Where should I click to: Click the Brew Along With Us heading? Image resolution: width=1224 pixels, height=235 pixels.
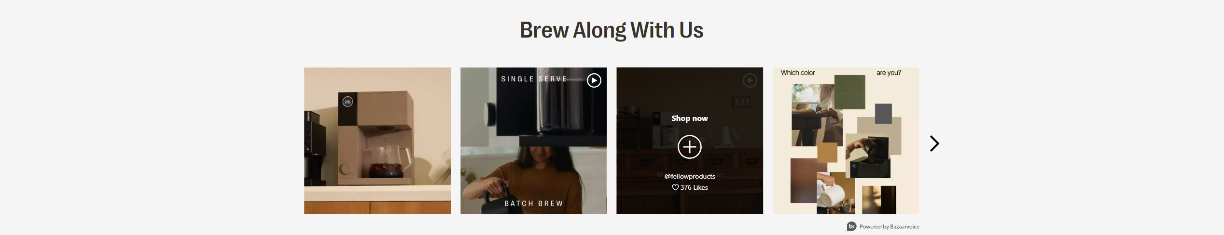coord(612,30)
